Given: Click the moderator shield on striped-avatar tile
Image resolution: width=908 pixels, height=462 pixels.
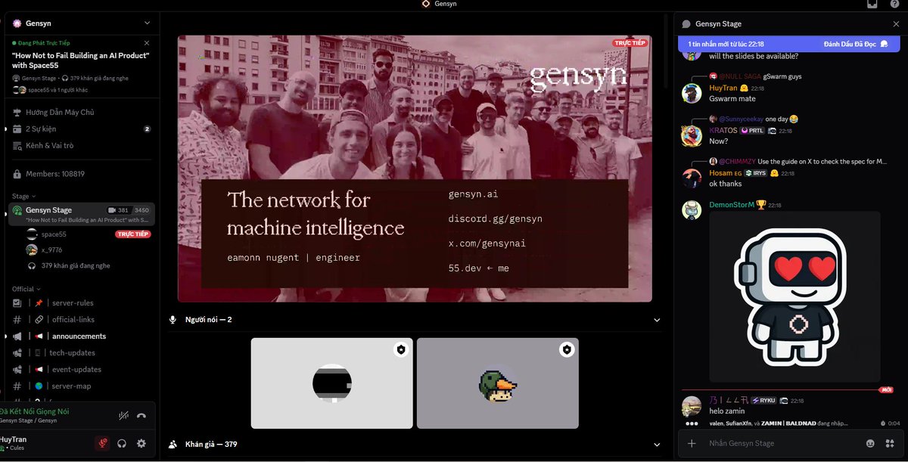Looking at the screenshot, I should tap(401, 349).
